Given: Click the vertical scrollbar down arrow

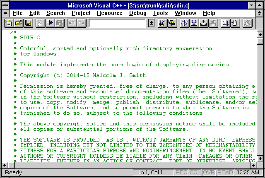Looking at the screenshot, I should 260,159.
